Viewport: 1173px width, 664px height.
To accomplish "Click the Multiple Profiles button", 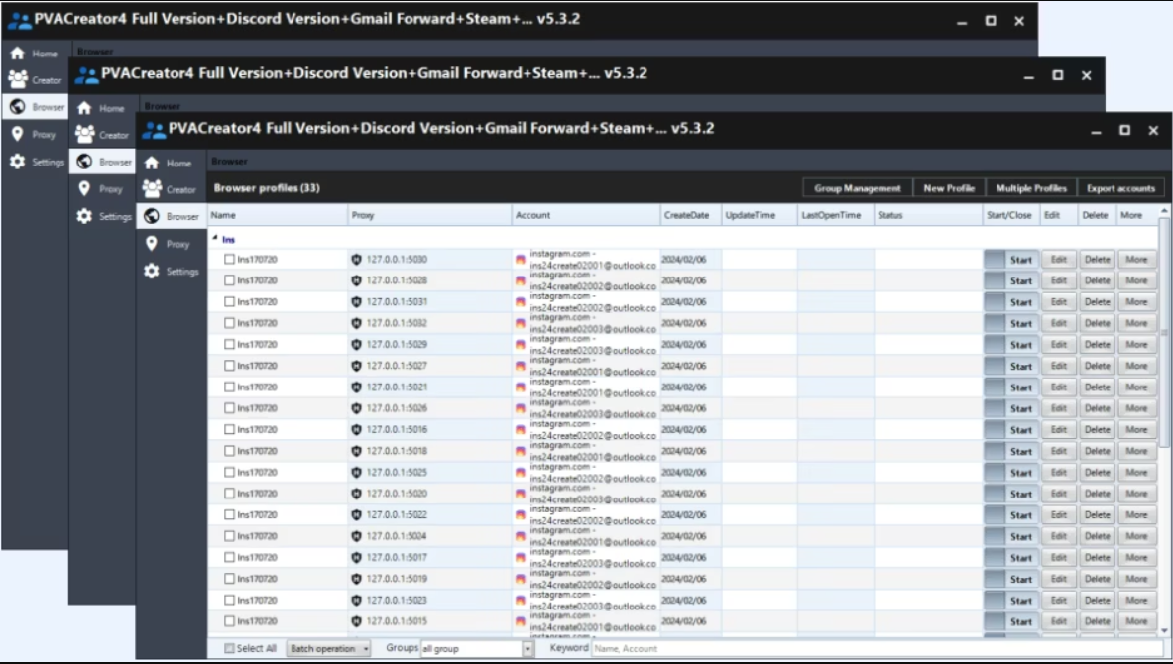I will click(x=1031, y=188).
